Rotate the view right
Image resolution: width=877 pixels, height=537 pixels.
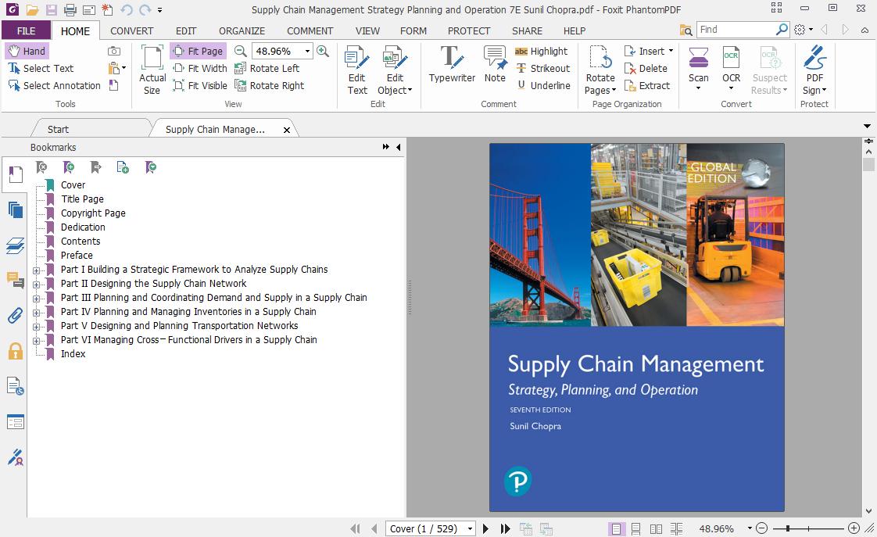click(x=269, y=85)
